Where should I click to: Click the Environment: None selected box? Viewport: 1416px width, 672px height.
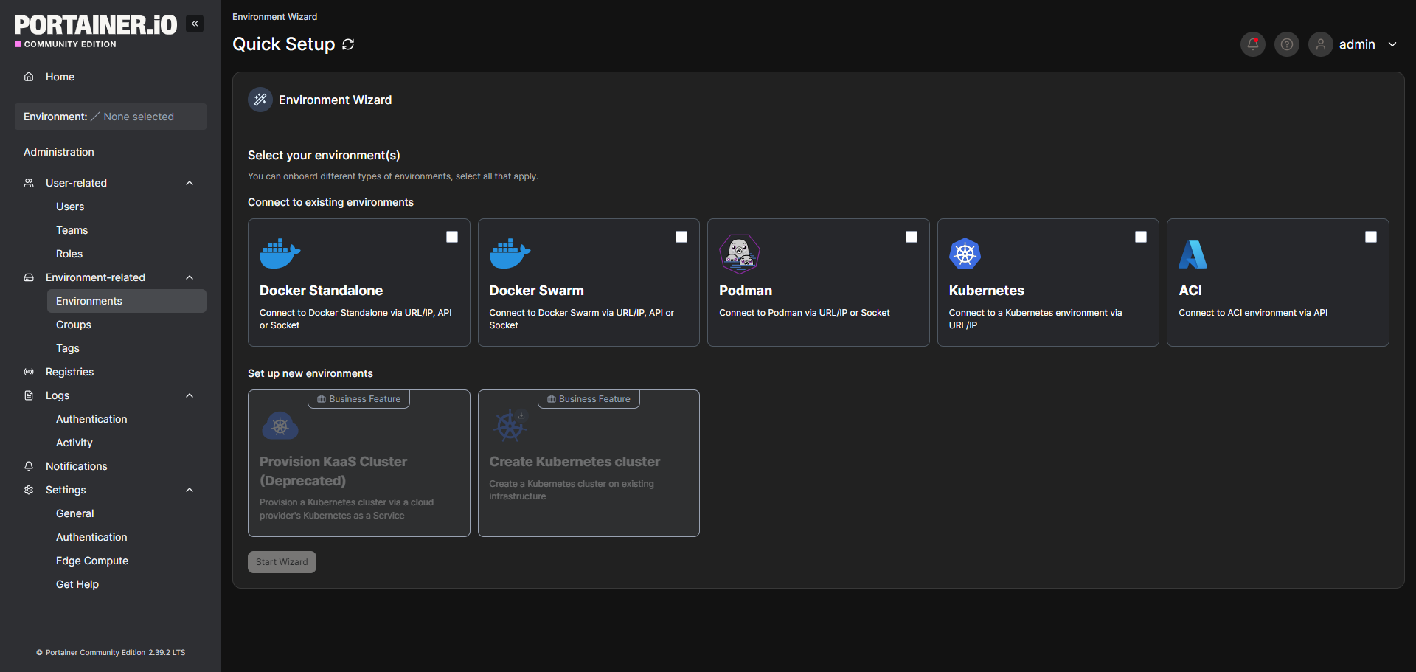click(111, 117)
